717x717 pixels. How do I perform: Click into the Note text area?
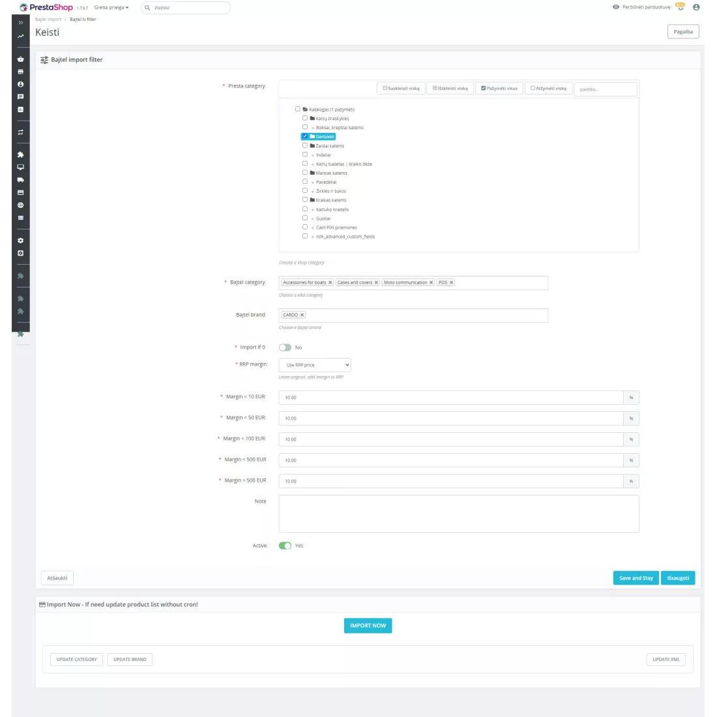458,514
